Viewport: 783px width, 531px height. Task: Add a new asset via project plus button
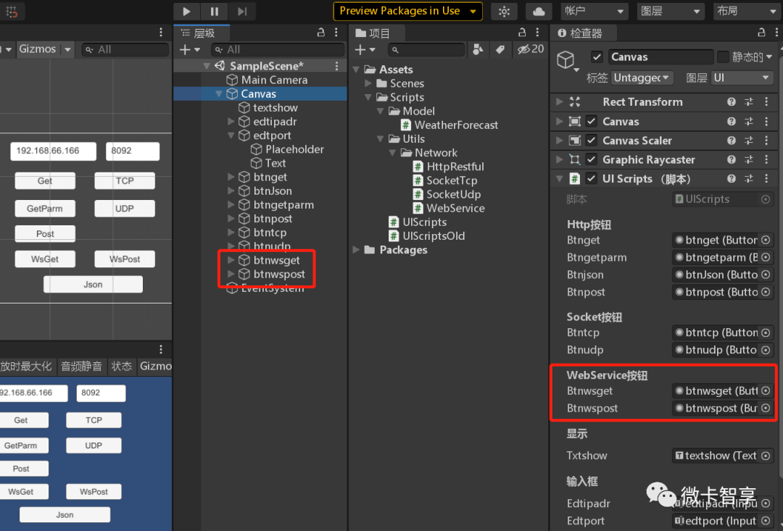click(x=364, y=49)
